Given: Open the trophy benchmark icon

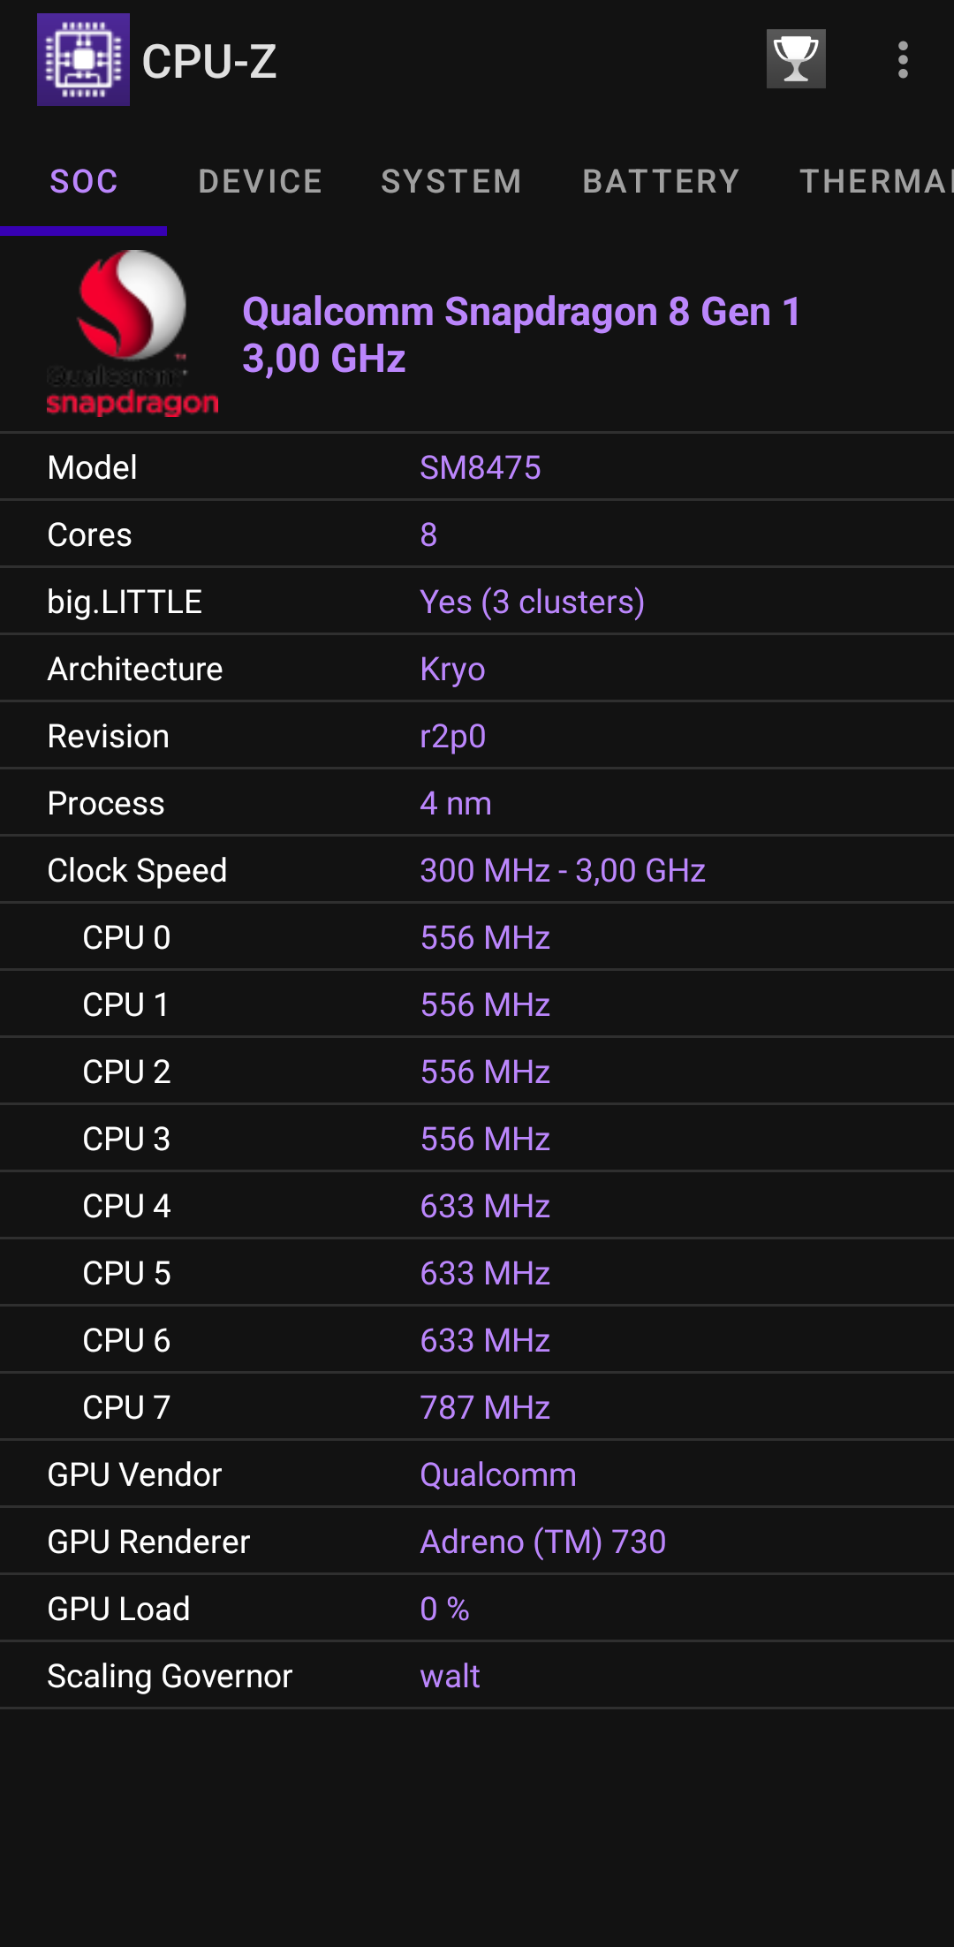Looking at the screenshot, I should coord(796,59).
